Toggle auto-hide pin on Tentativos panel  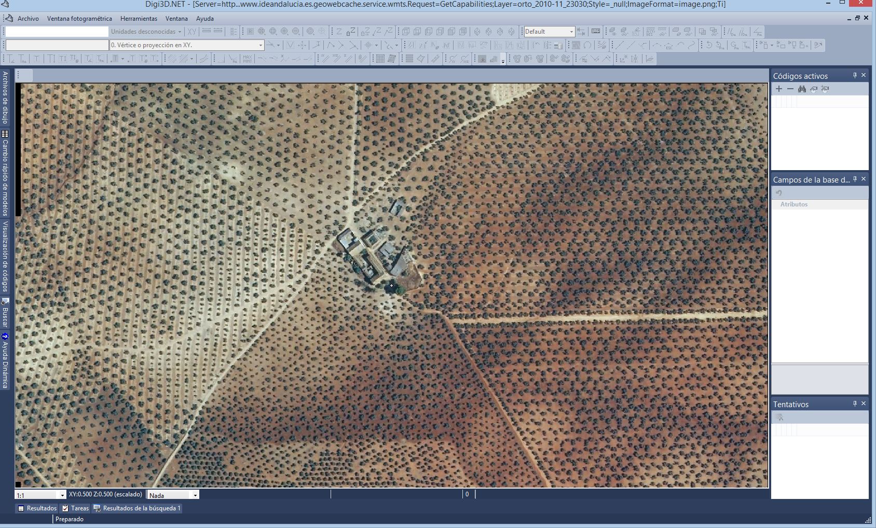tap(855, 404)
